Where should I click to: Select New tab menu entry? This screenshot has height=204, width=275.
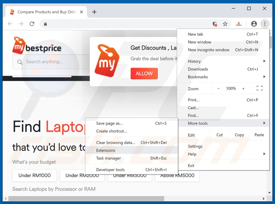click(x=223, y=34)
